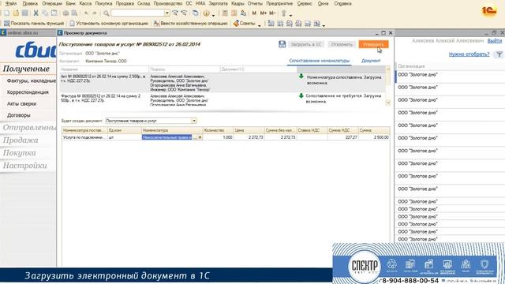Expand Полученные sidebar section
Screen dimensions: 505x284
pyautogui.click(x=26, y=69)
